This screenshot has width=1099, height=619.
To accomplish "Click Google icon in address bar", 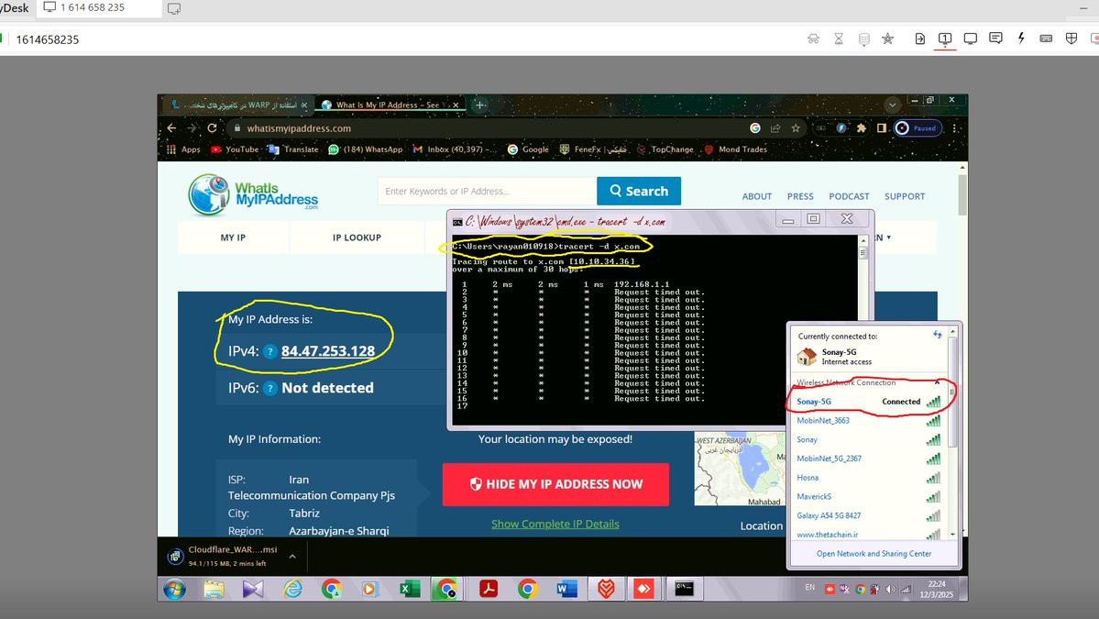I will 755,128.
